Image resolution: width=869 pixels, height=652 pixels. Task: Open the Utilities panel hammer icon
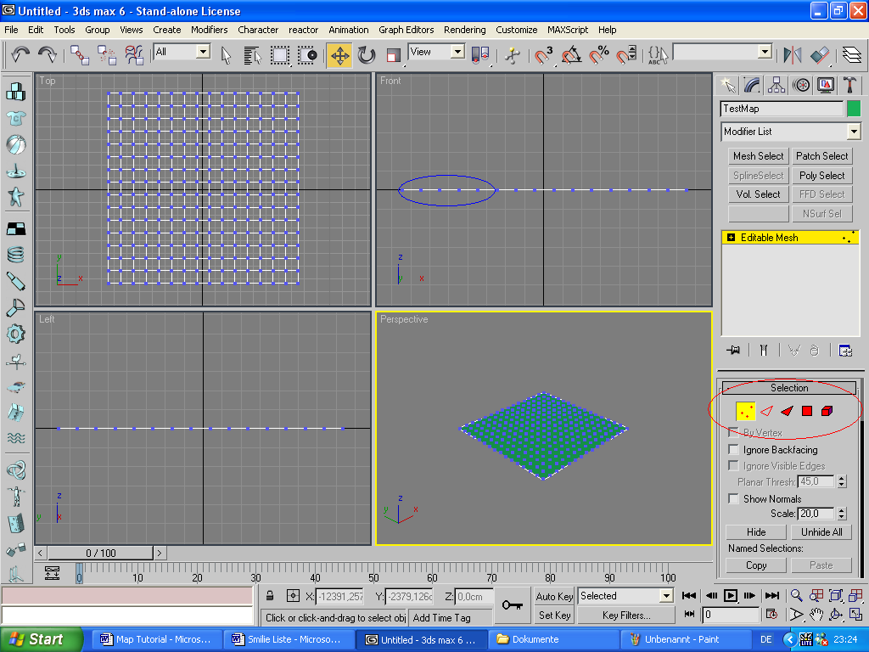(x=849, y=85)
